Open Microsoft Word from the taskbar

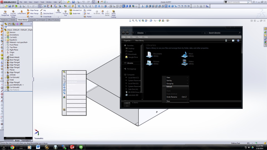coord(38,147)
